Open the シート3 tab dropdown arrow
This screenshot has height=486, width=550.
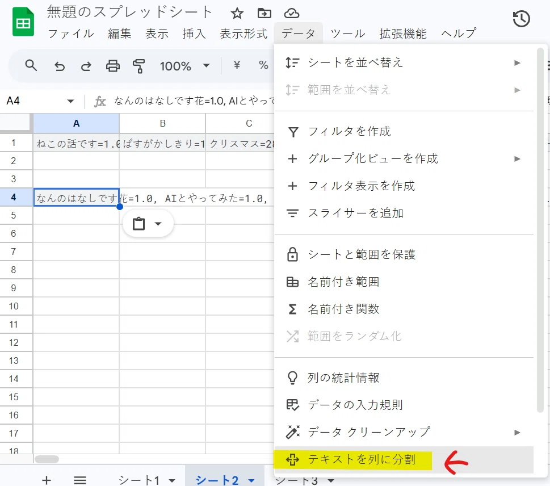pos(330,480)
